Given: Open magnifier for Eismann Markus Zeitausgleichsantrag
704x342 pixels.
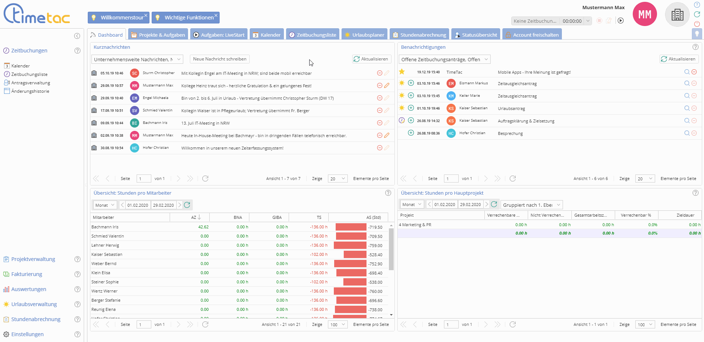Looking at the screenshot, I should click(687, 84).
